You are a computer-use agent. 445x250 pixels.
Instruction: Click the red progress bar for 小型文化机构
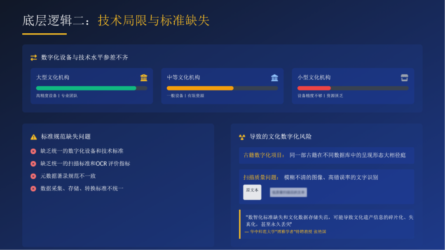314,88
